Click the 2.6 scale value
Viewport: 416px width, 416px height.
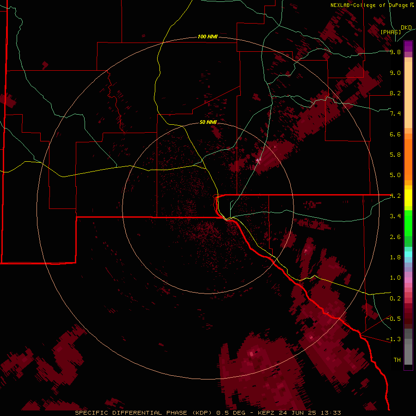click(x=395, y=237)
